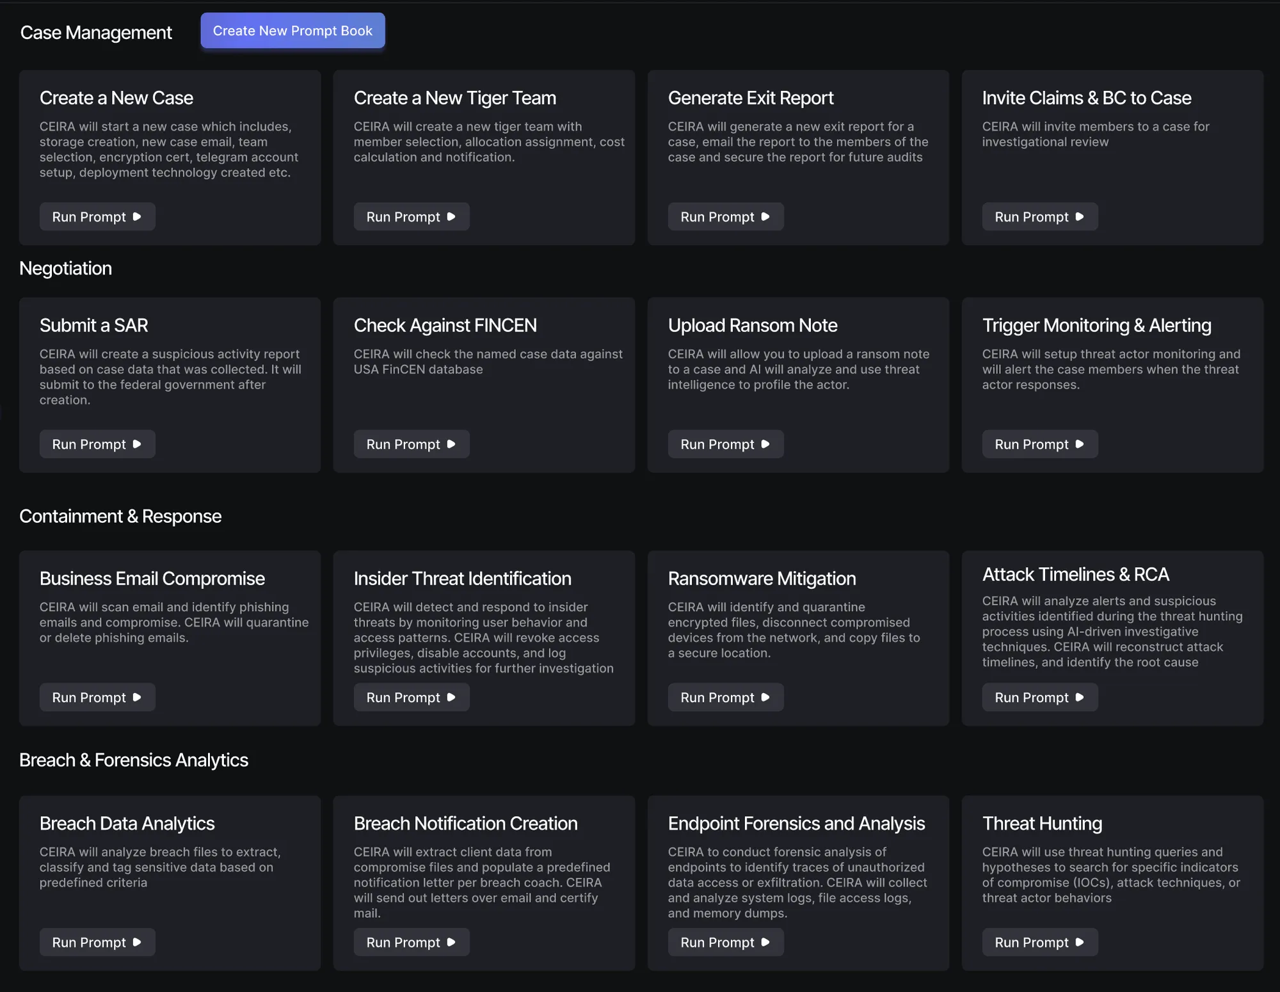Select the Threat Hunting card heading
Screen dimensions: 1280x992
1042,824
